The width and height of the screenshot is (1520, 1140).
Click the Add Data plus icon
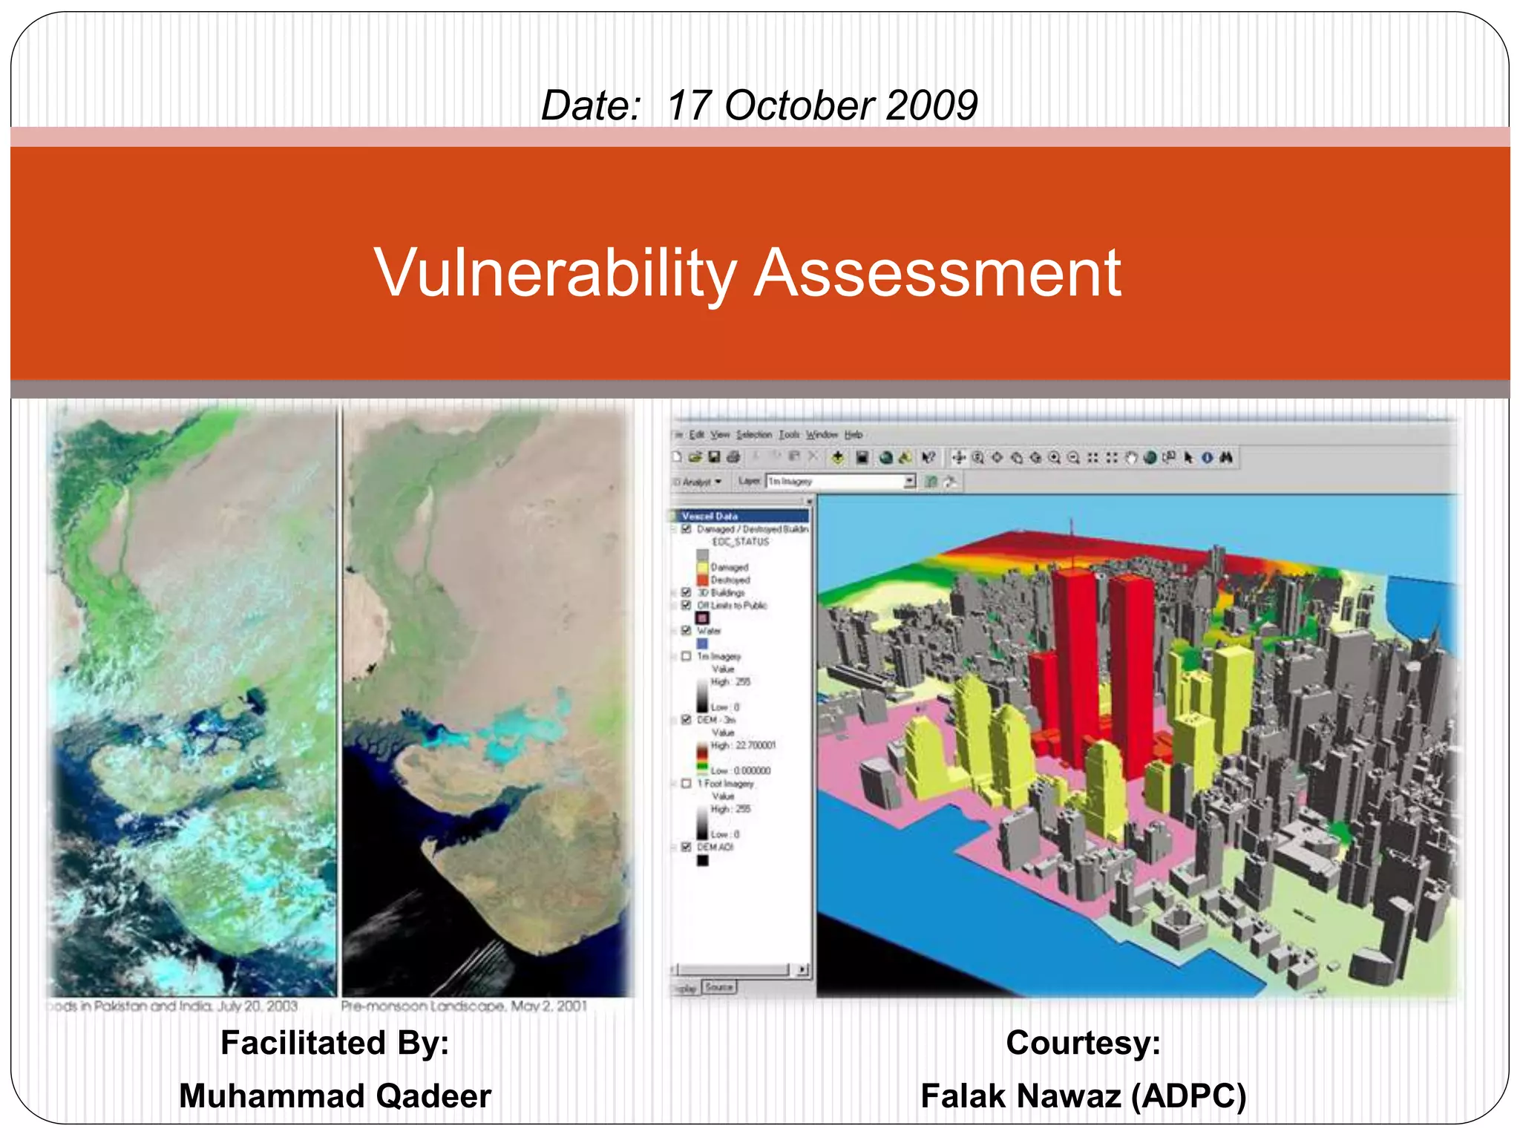pyautogui.click(x=838, y=457)
